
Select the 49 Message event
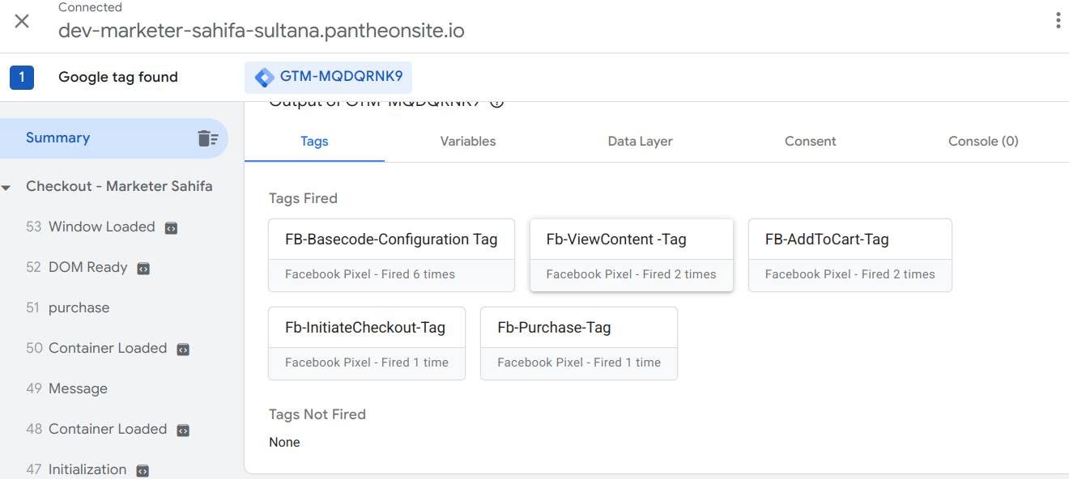click(x=114, y=388)
